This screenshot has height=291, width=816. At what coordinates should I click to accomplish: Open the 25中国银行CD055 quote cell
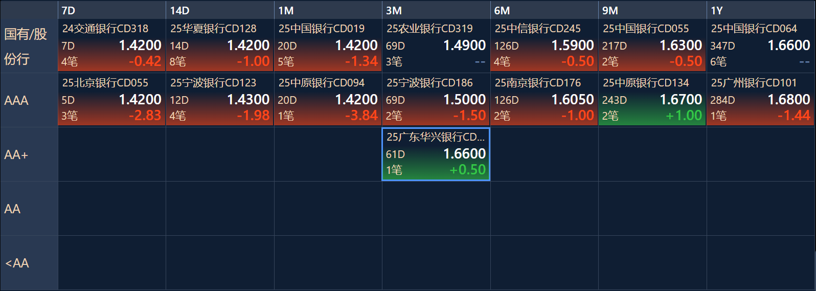pos(652,46)
